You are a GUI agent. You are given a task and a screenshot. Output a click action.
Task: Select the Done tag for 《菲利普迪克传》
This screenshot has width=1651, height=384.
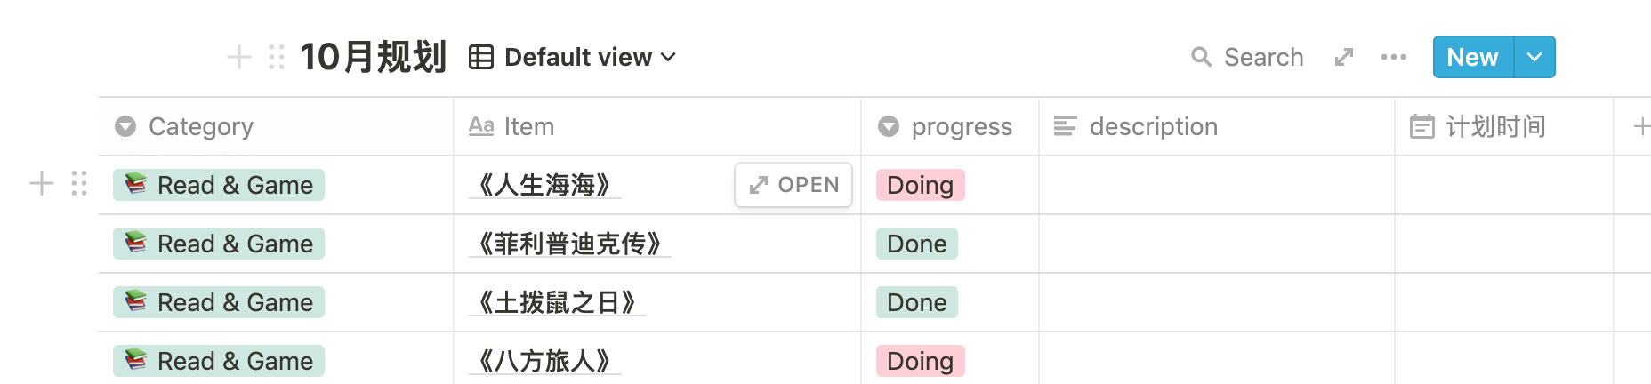pos(916,244)
